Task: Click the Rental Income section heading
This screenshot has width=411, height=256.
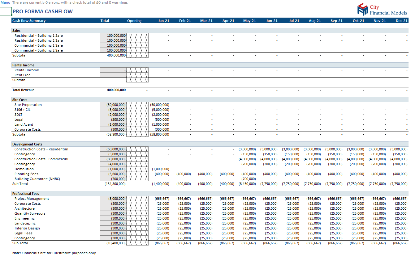Action: [x=23, y=65]
